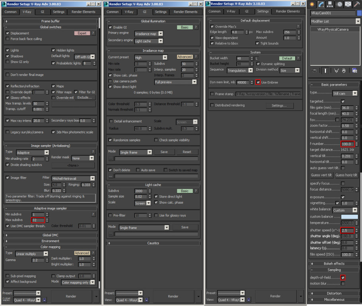362x306 pixels.
Task: Open Primary engine dropdown
Action: (149, 34)
